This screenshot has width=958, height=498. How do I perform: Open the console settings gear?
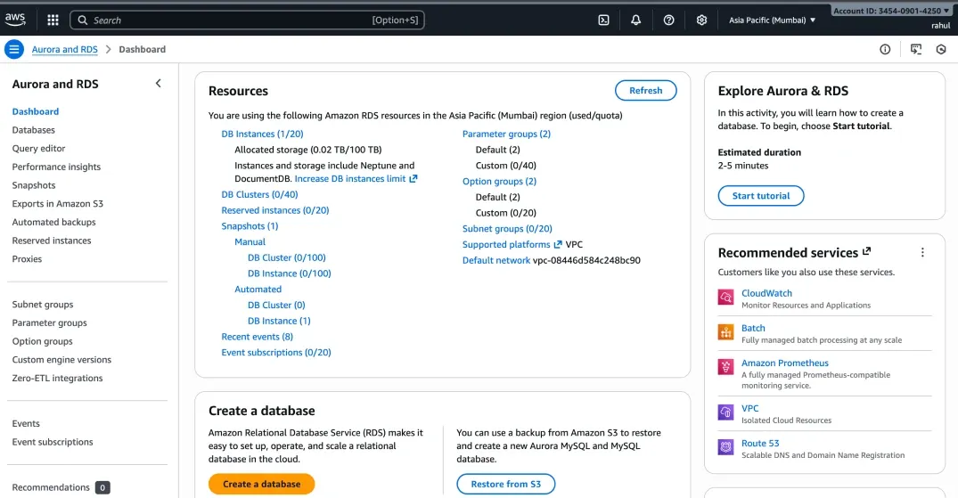coord(701,20)
